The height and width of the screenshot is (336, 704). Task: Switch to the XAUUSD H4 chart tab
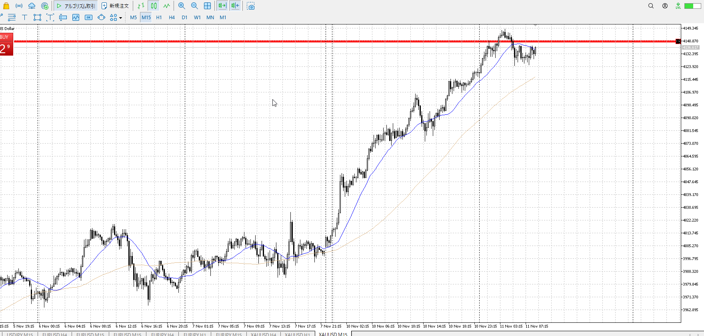tap(263, 334)
